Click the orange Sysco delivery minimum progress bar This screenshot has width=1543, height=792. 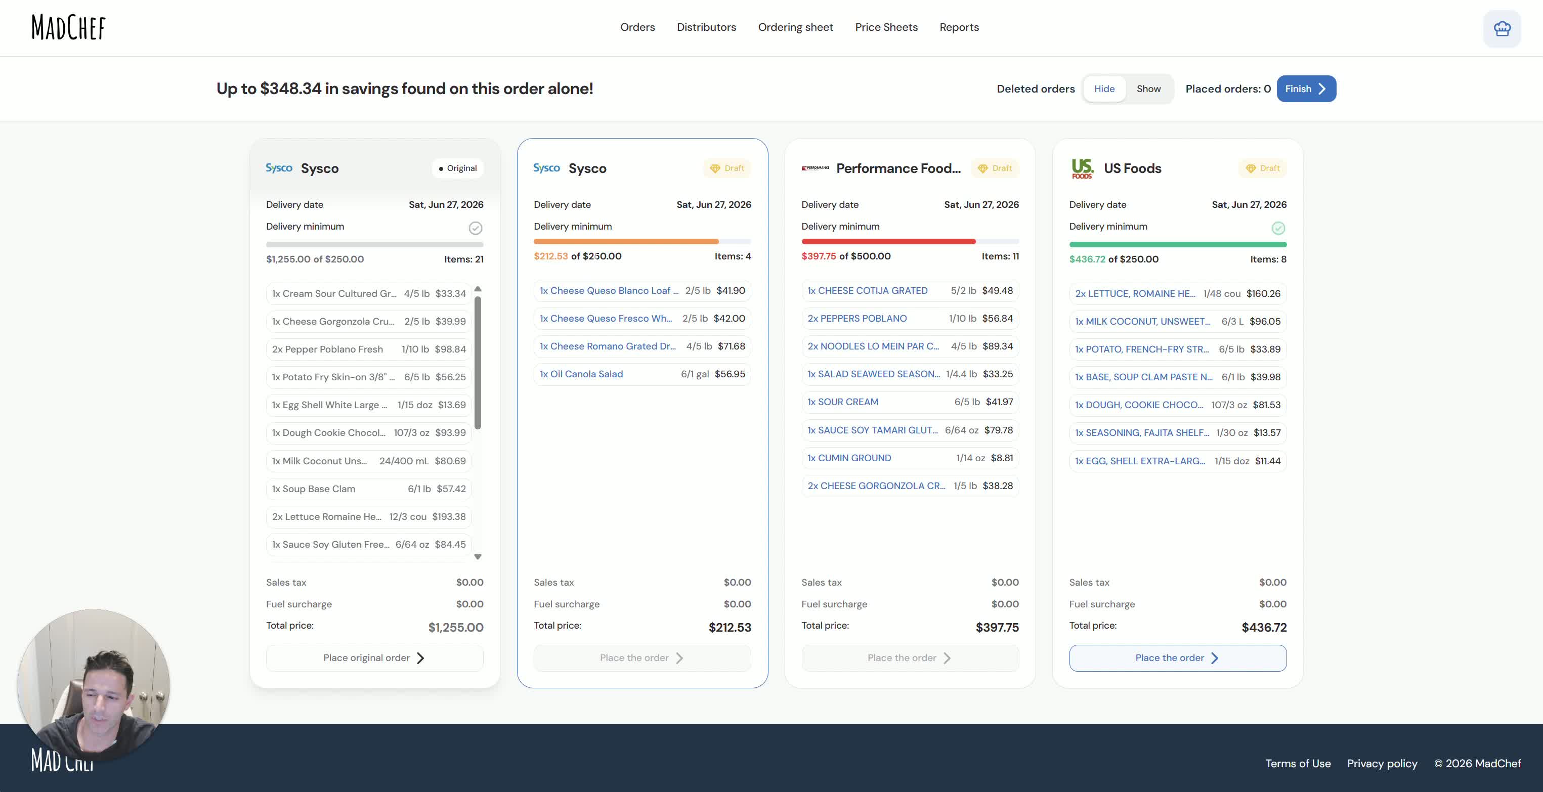[642, 241]
